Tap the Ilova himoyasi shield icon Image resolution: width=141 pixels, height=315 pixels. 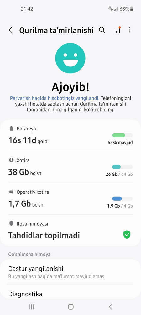(x=11, y=223)
